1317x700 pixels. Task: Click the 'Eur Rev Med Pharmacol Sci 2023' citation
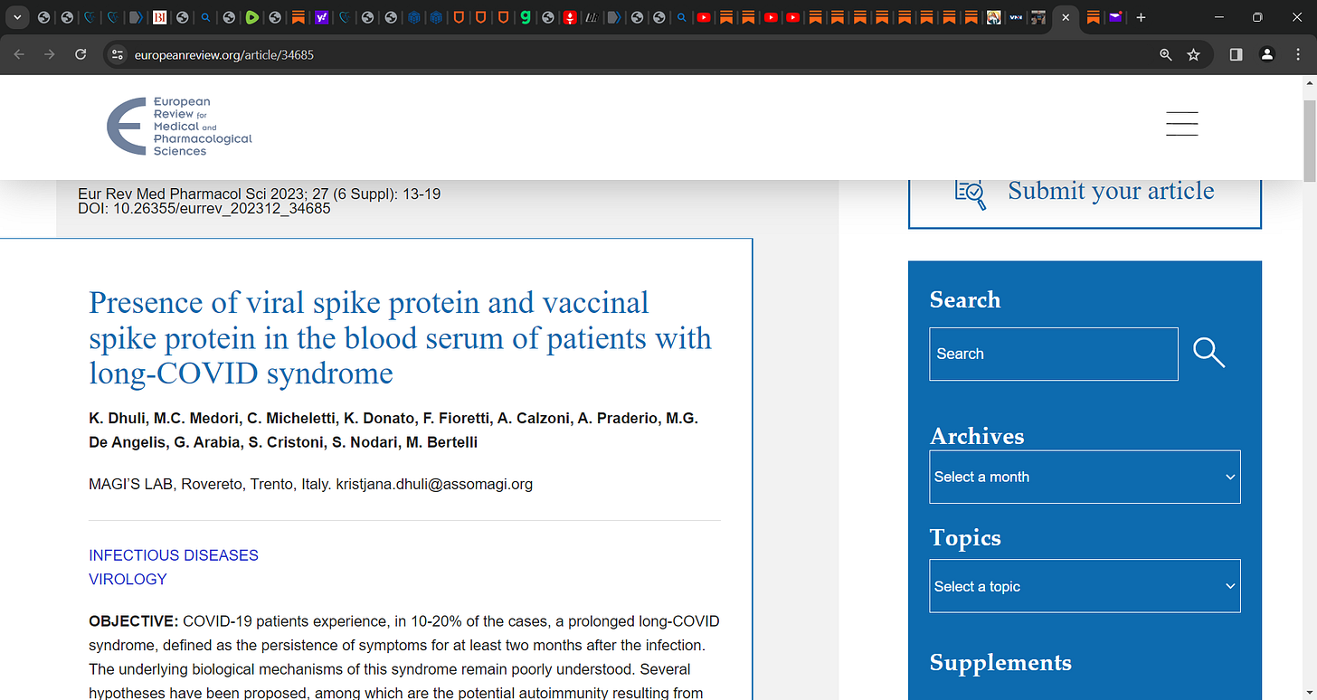260,194
